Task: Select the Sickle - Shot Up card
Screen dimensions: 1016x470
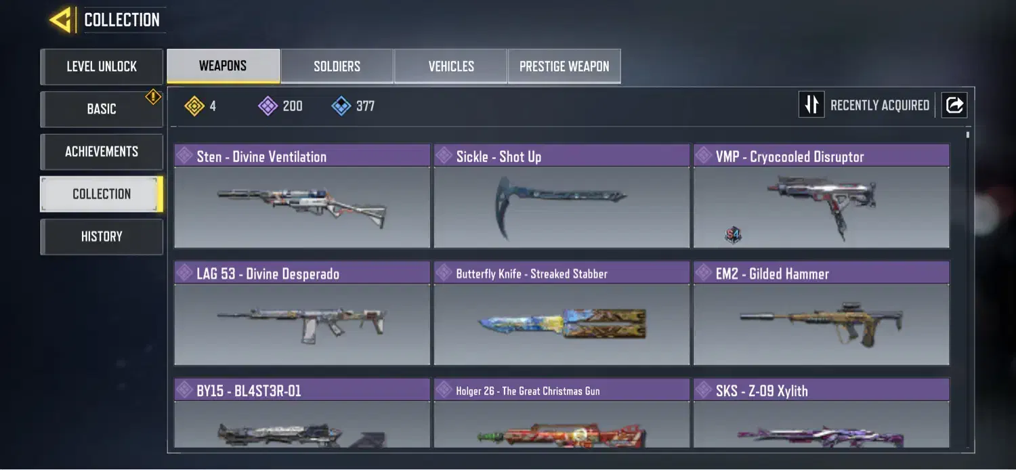Action: click(x=562, y=196)
